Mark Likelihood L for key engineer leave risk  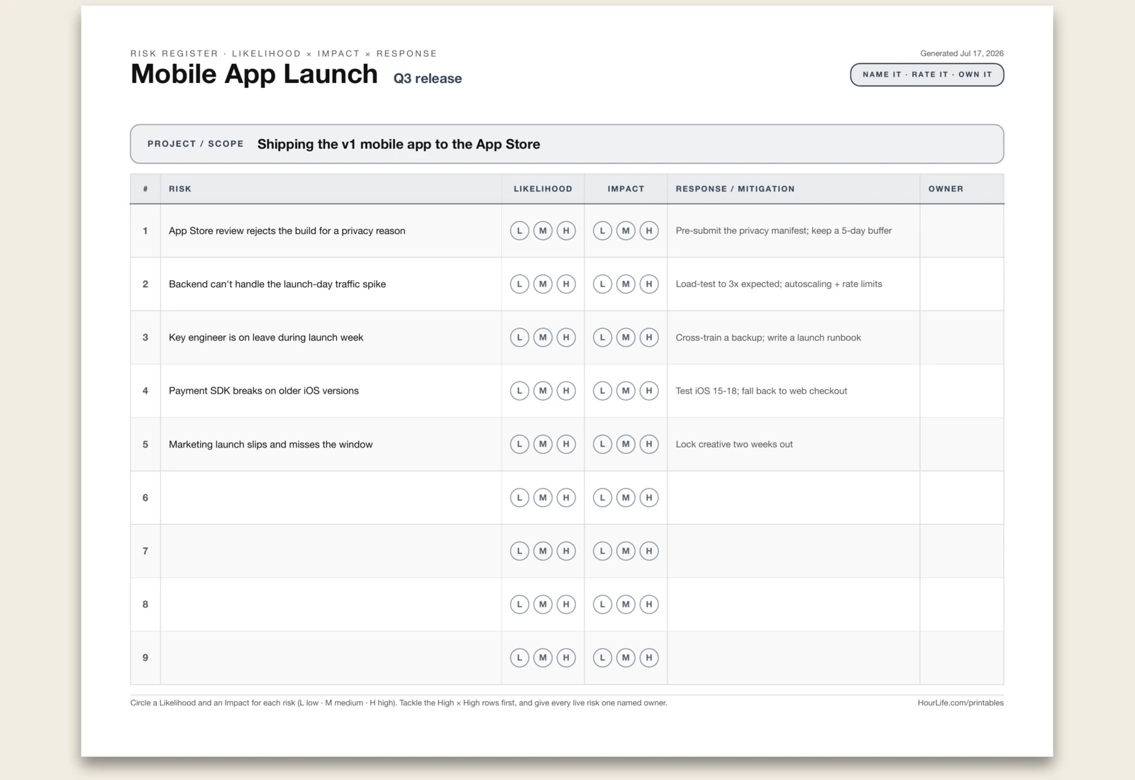[x=519, y=338]
